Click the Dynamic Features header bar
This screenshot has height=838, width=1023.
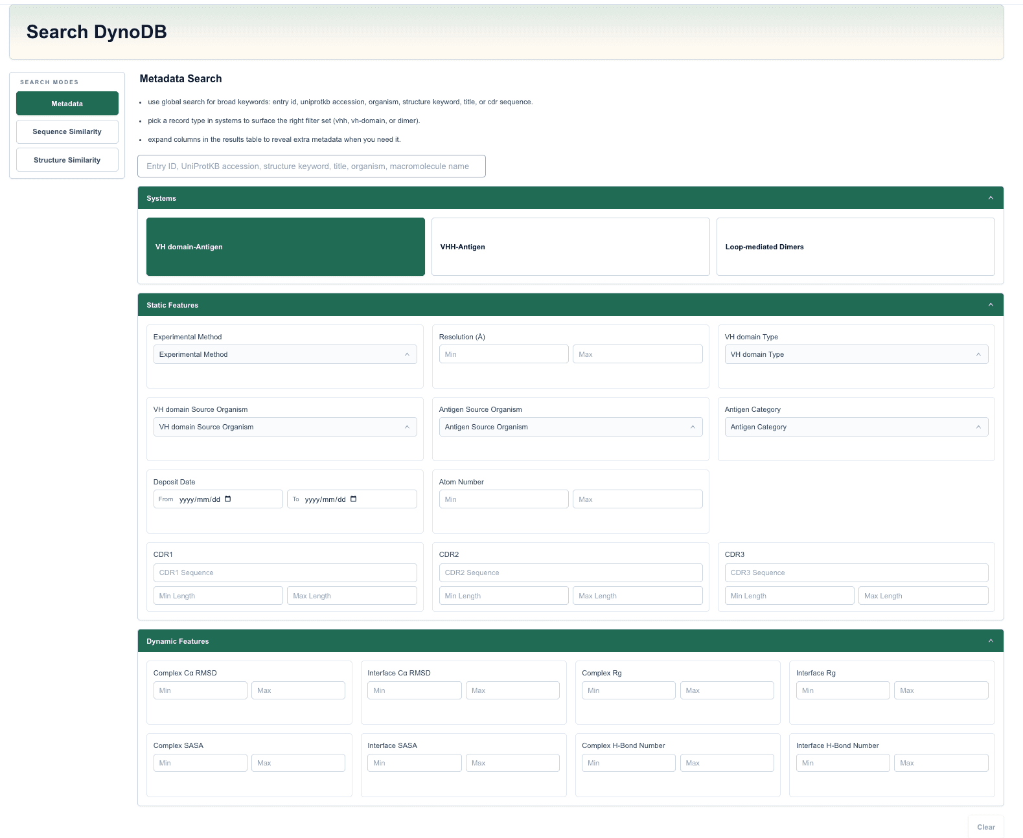click(x=571, y=641)
